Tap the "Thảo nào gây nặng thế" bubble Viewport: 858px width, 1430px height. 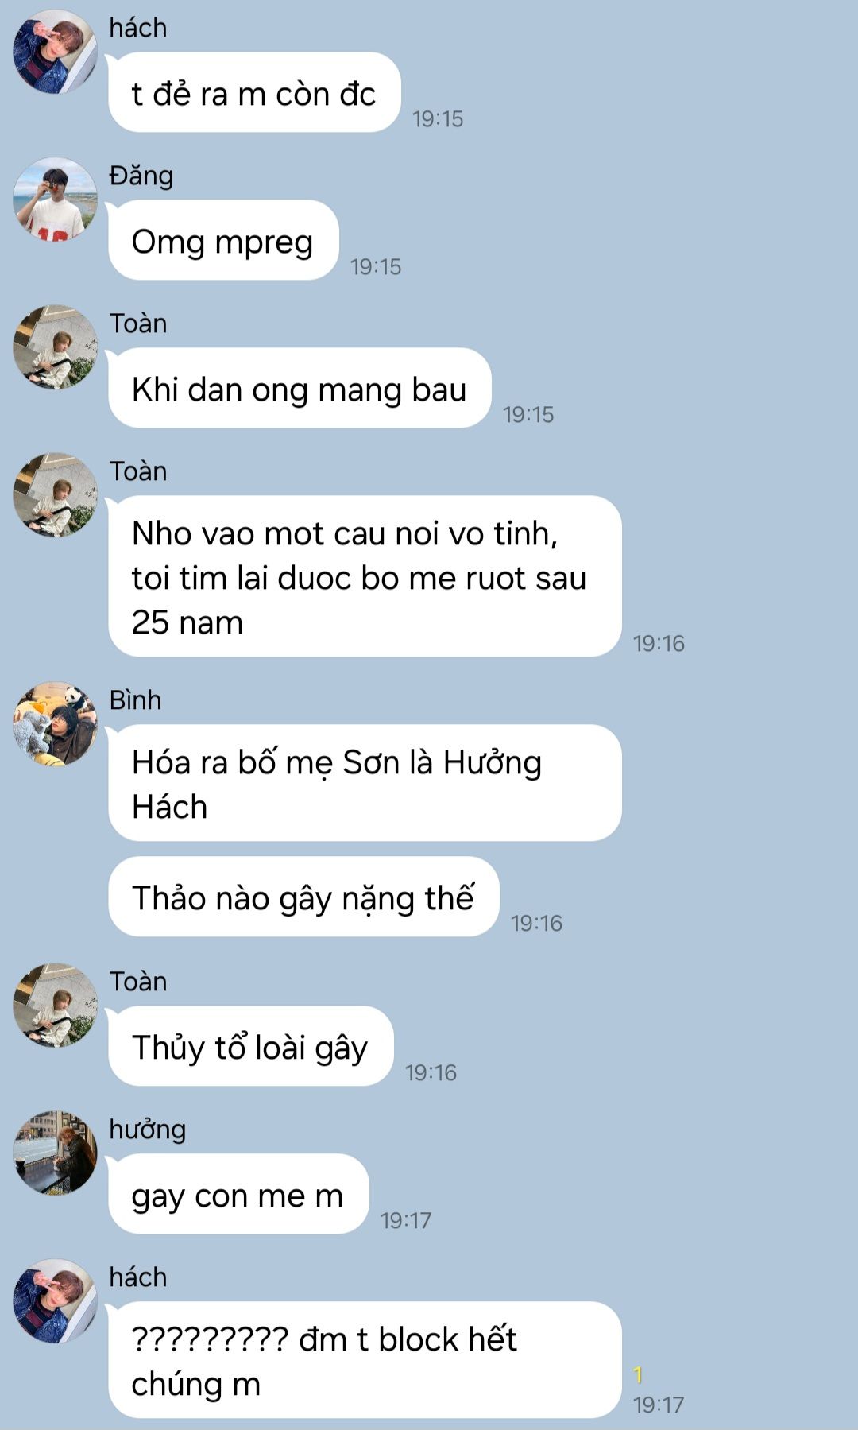(303, 897)
